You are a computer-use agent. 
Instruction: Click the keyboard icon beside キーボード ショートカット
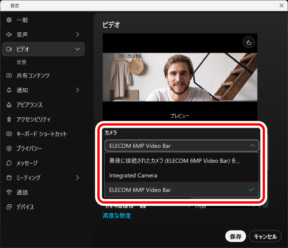(x=9, y=134)
